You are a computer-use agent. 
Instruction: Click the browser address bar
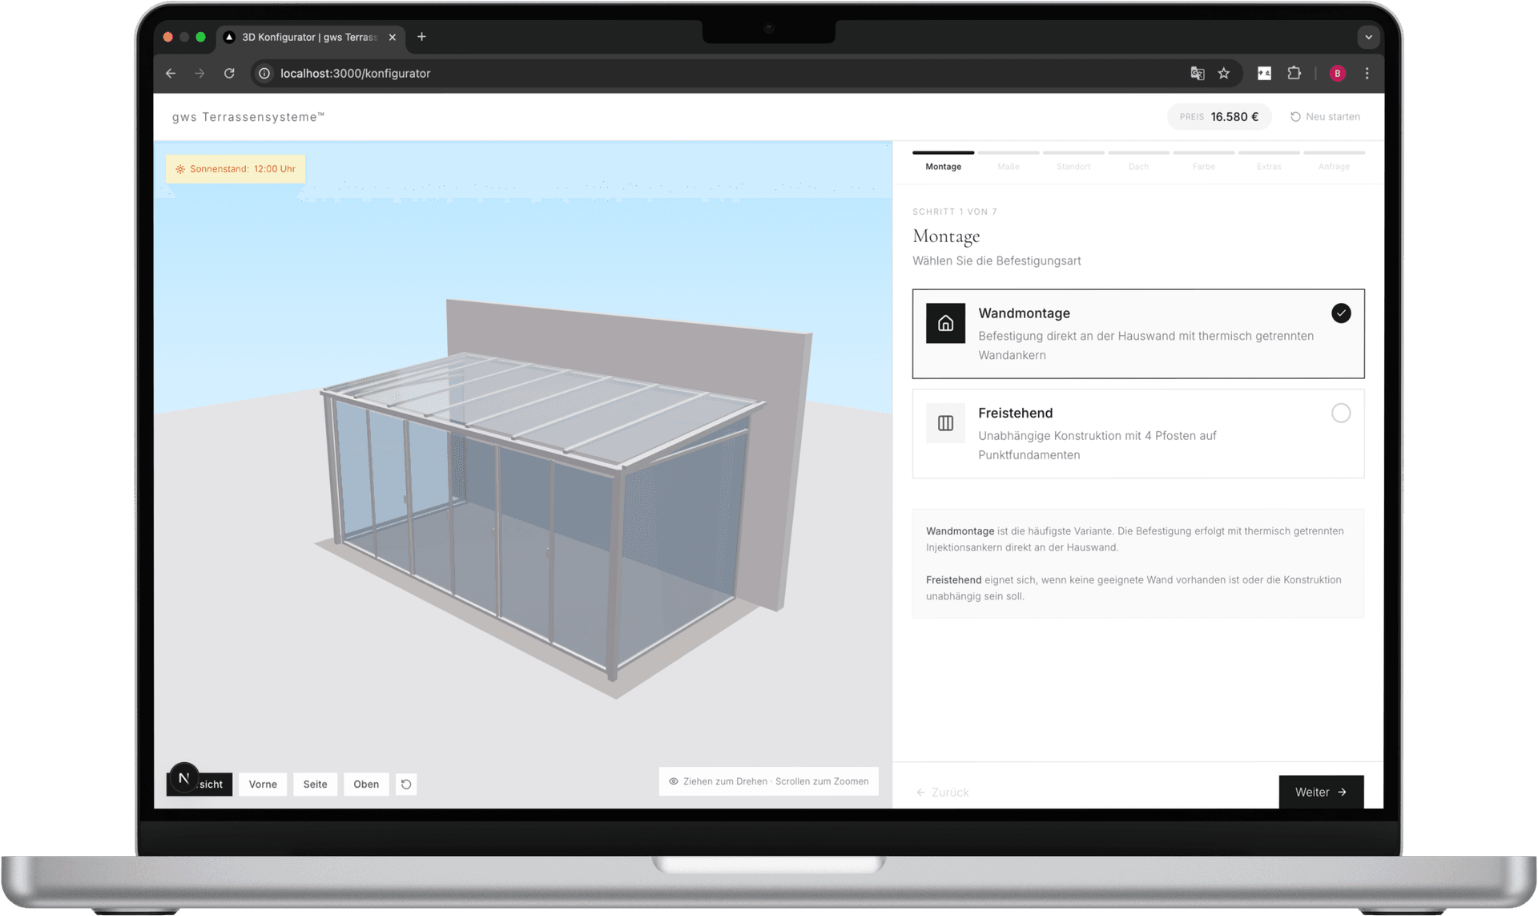355,73
